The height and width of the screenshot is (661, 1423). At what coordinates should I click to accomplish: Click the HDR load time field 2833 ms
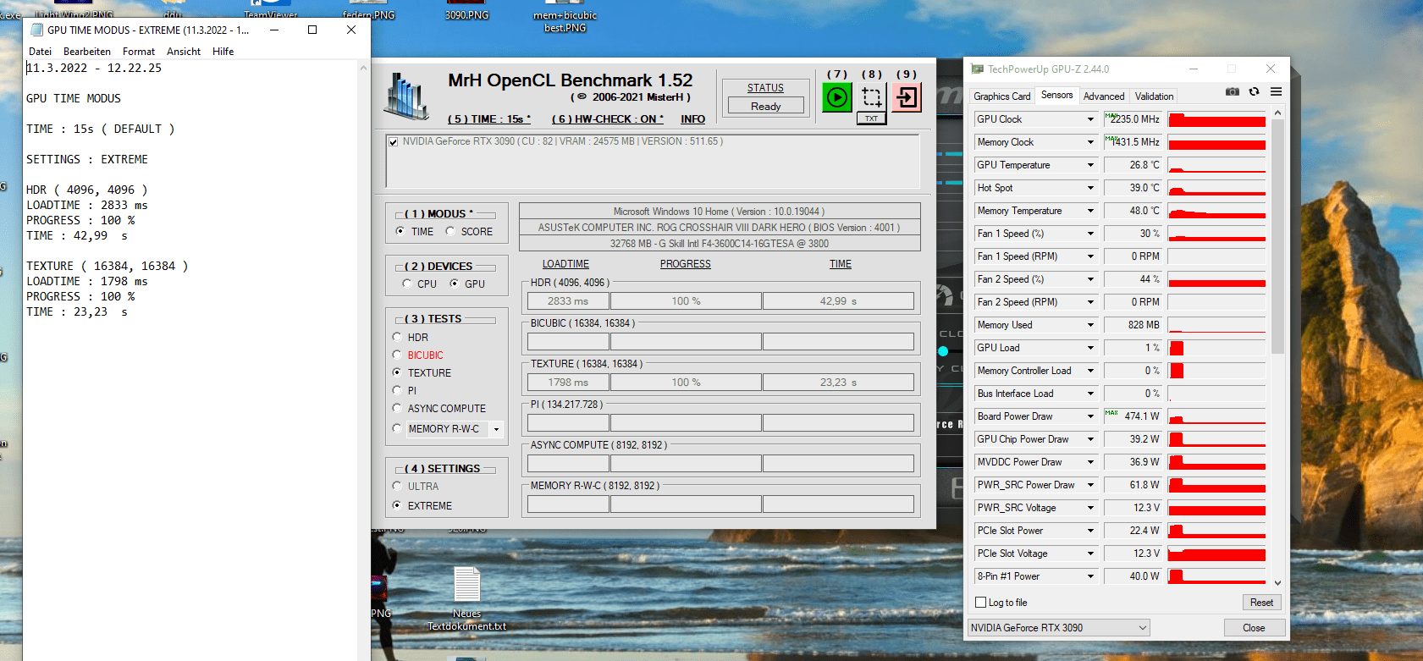pyautogui.click(x=568, y=301)
